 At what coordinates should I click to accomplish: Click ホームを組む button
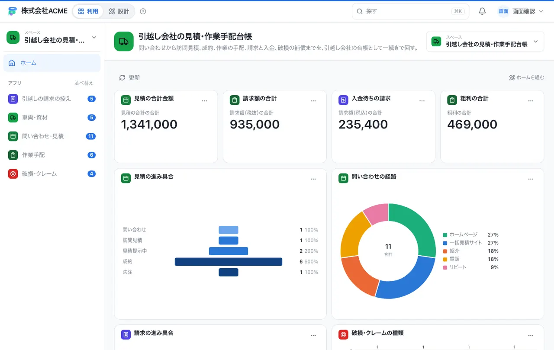tap(526, 77)
